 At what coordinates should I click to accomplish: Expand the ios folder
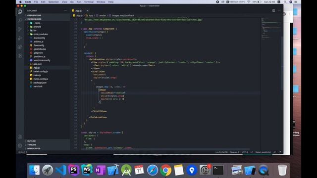(35, 31)
